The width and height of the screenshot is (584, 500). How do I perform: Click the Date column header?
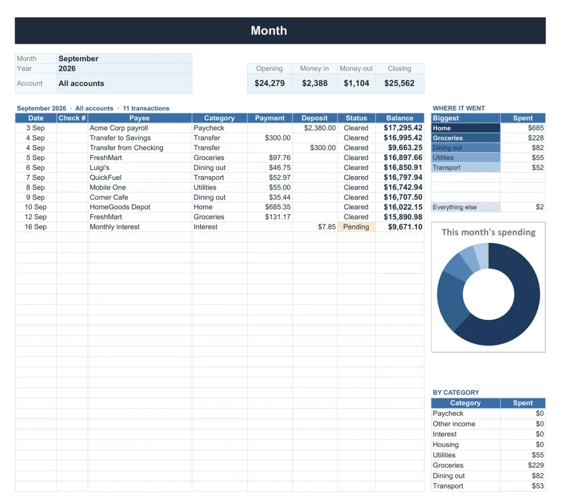click(36, 118)
